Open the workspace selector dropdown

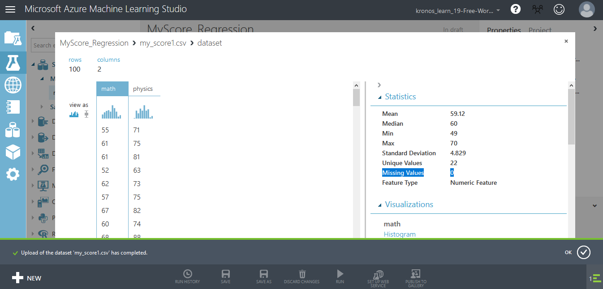point(458,10)
